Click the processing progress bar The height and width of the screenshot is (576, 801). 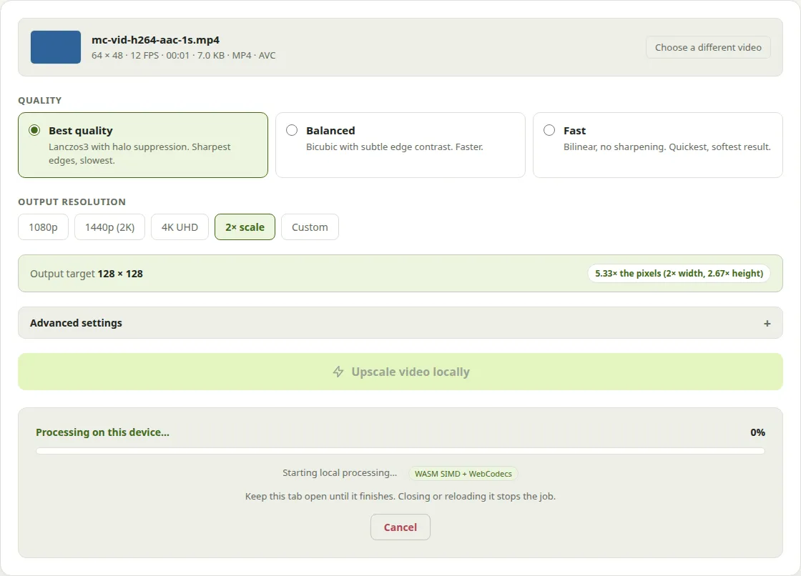[x=400, y=451]
